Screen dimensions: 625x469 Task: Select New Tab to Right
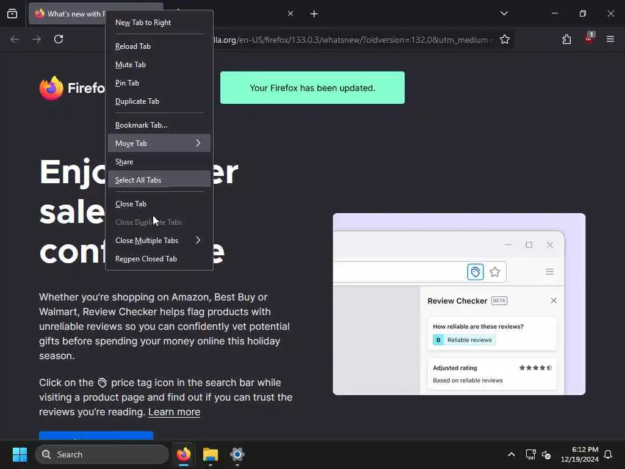[x=159, y=23]
